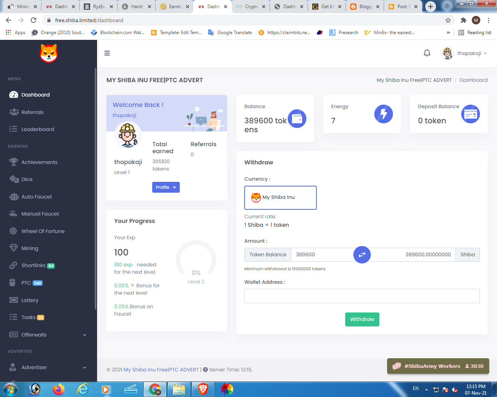Open a new browser tab
497x397 pixels.
430,7
